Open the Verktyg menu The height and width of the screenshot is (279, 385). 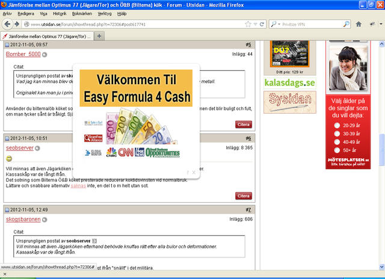point(105,14)
